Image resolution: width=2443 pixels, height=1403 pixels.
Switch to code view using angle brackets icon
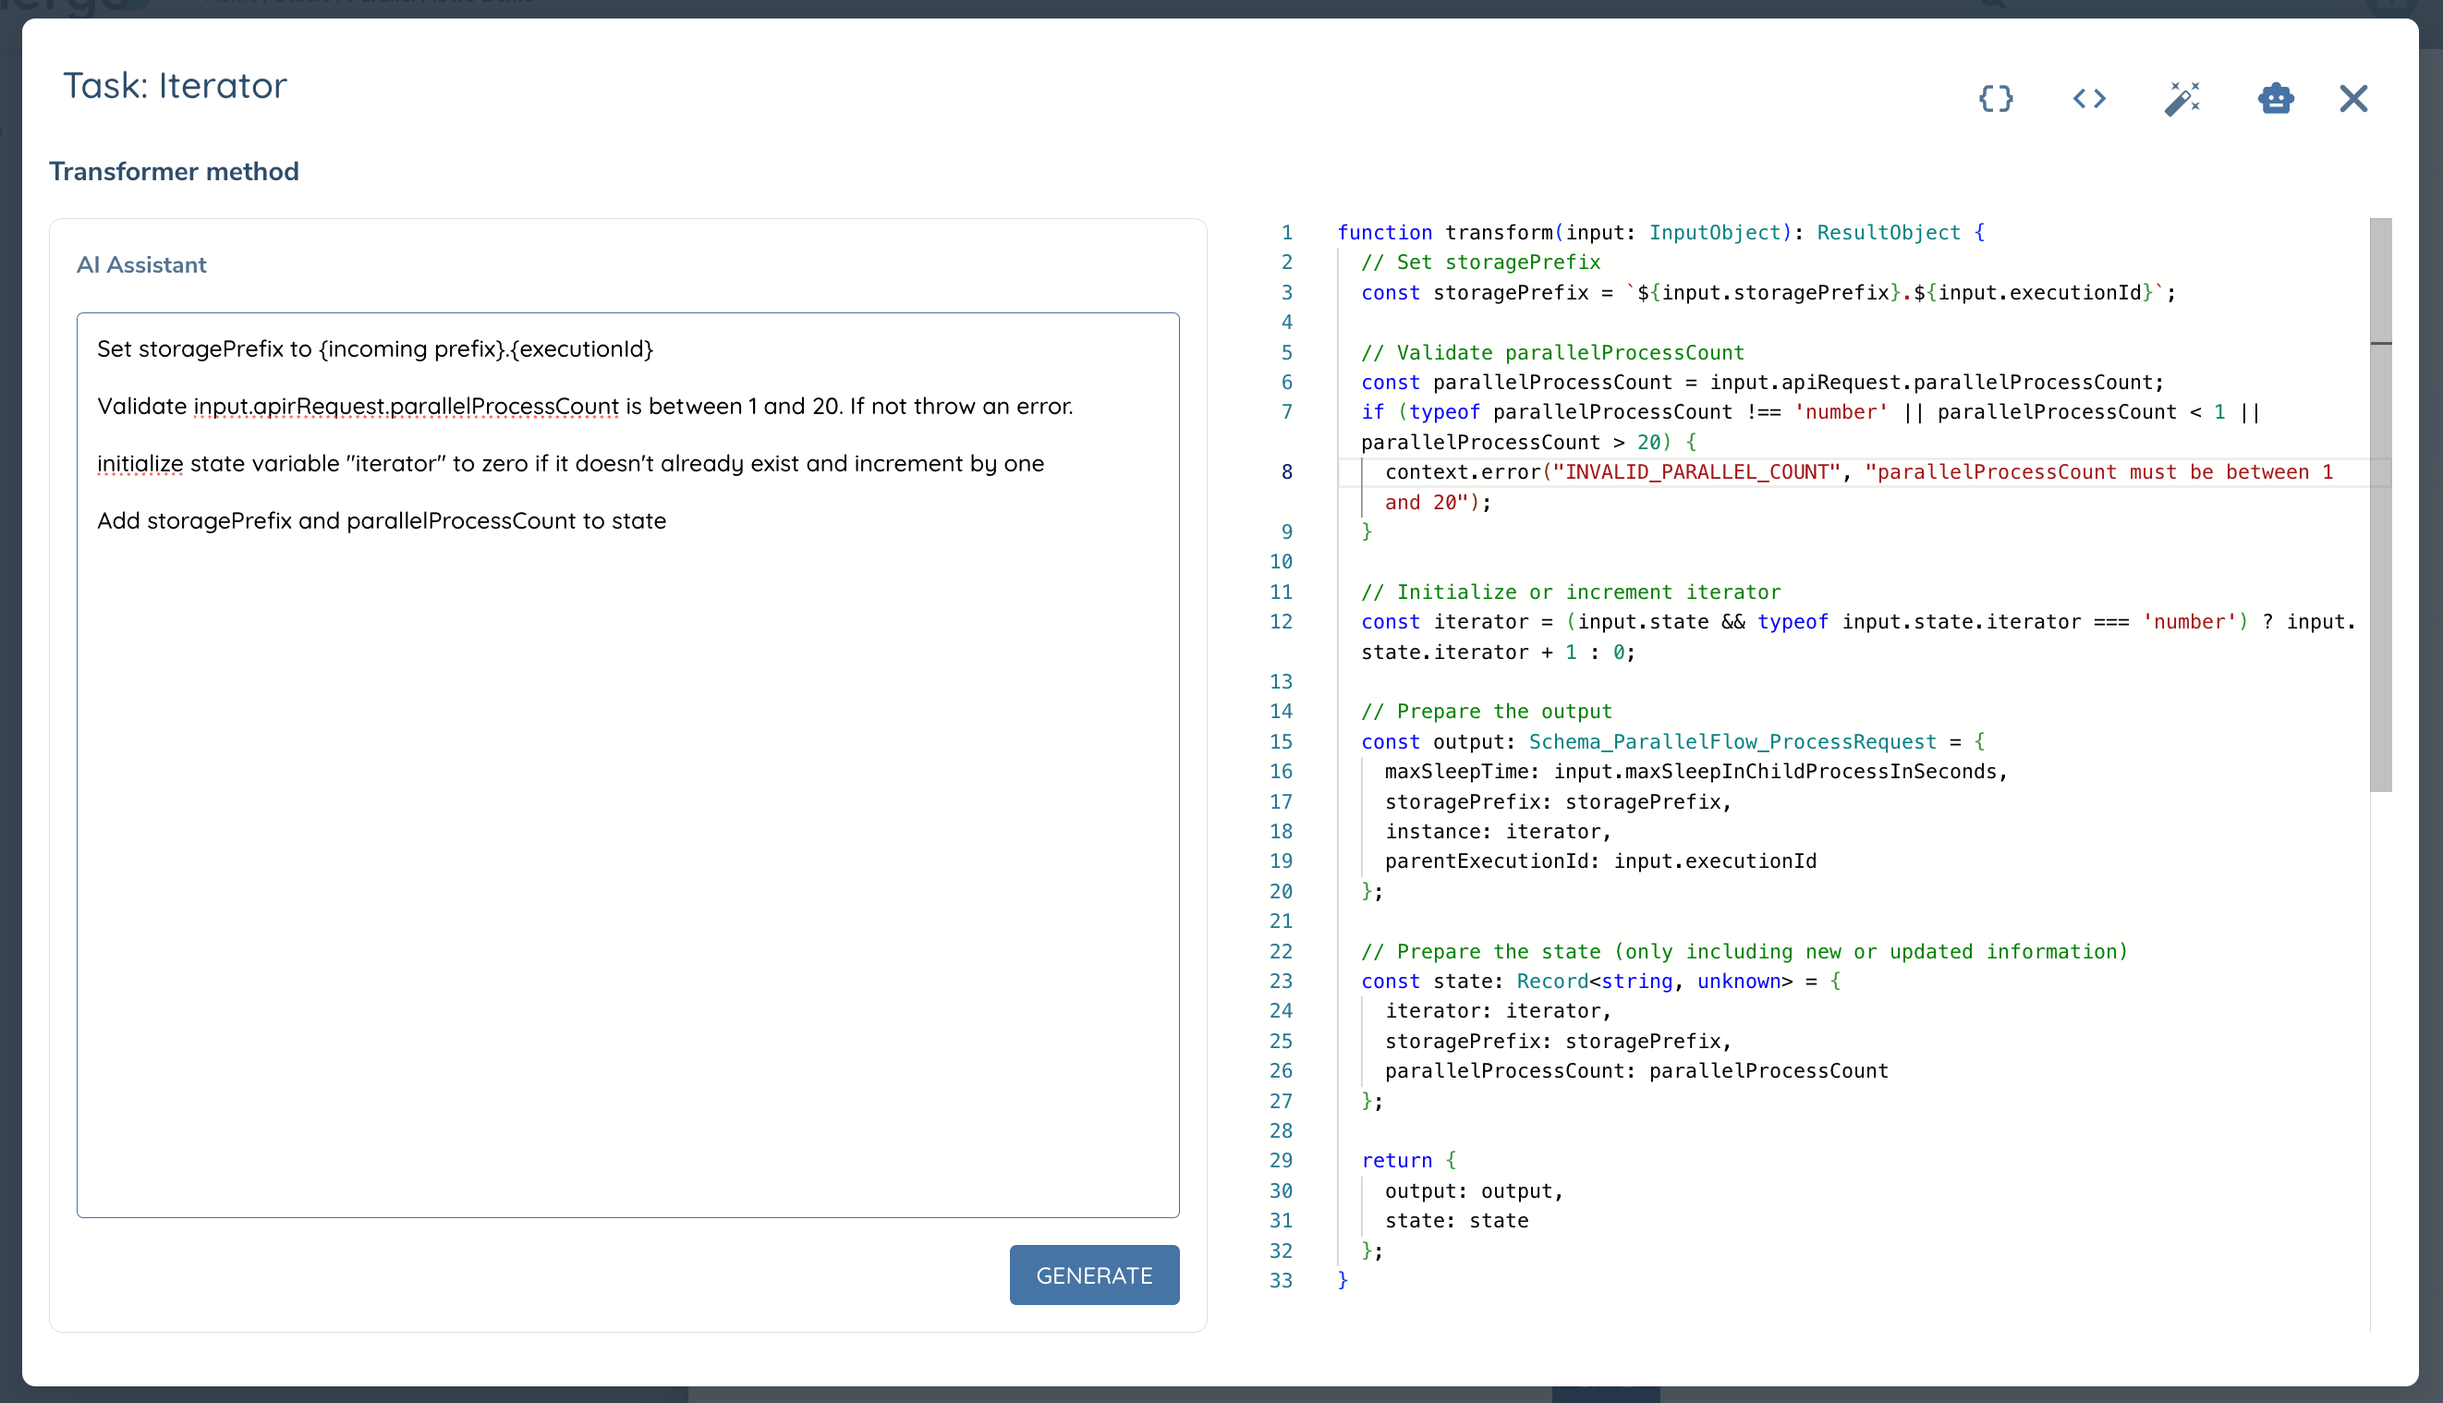pos(2088,98)
